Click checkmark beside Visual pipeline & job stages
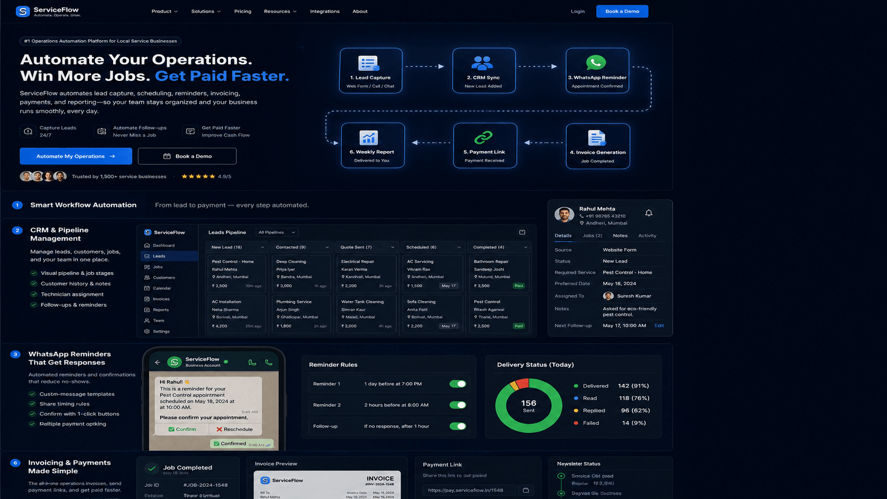 (34, 273)
